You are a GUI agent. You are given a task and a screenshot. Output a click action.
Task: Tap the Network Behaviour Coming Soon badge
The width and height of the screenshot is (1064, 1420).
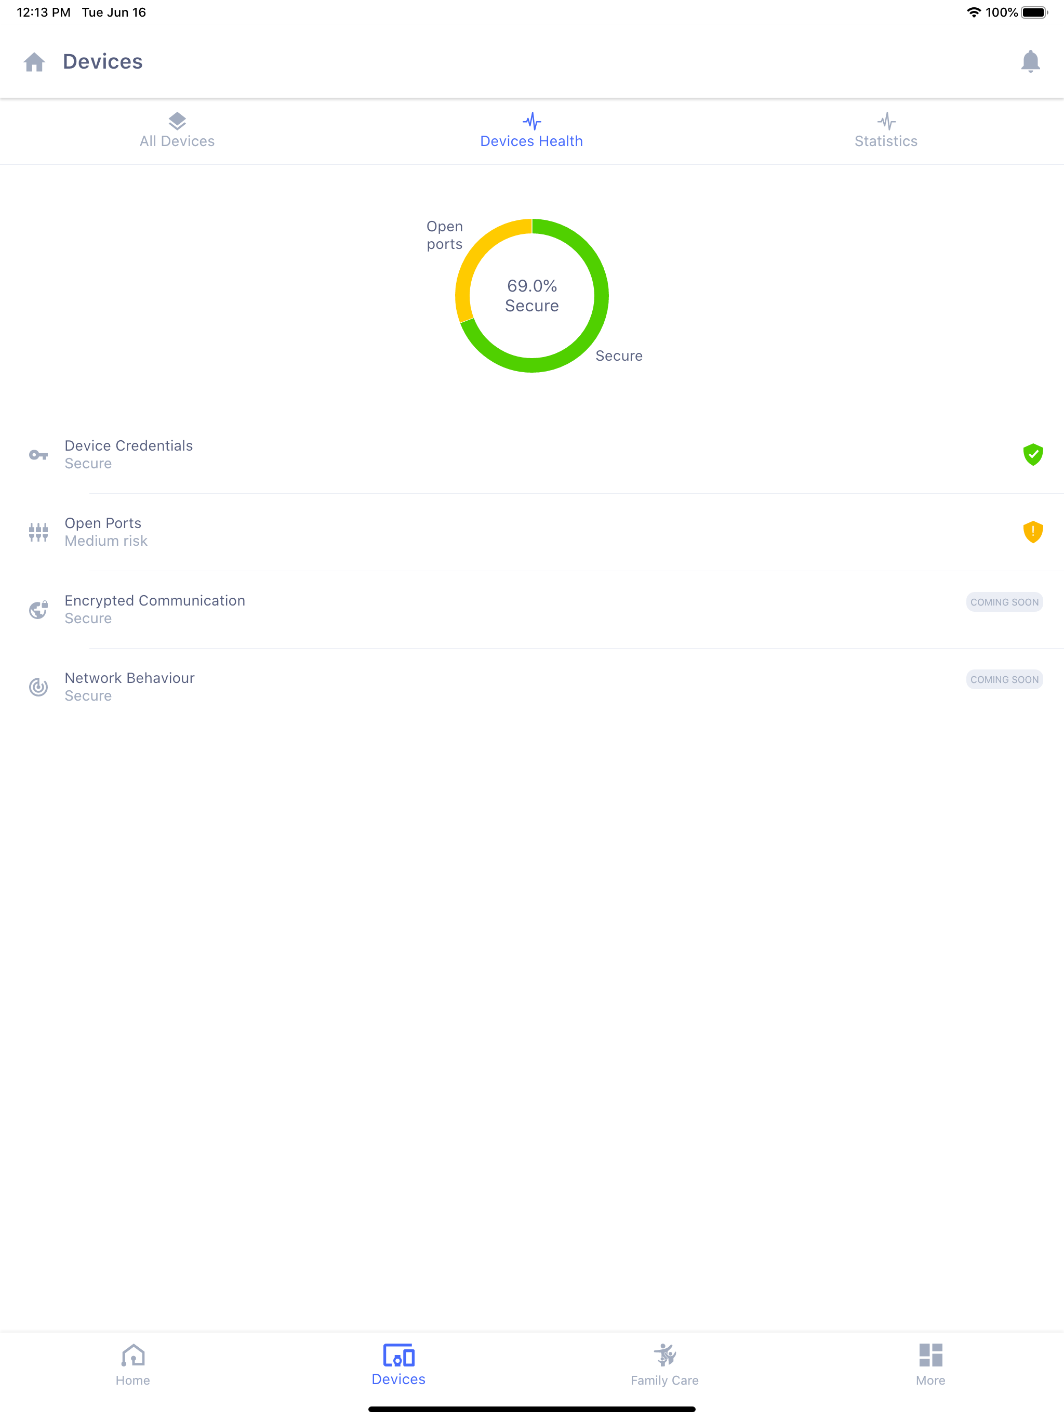click(1004, 679)
